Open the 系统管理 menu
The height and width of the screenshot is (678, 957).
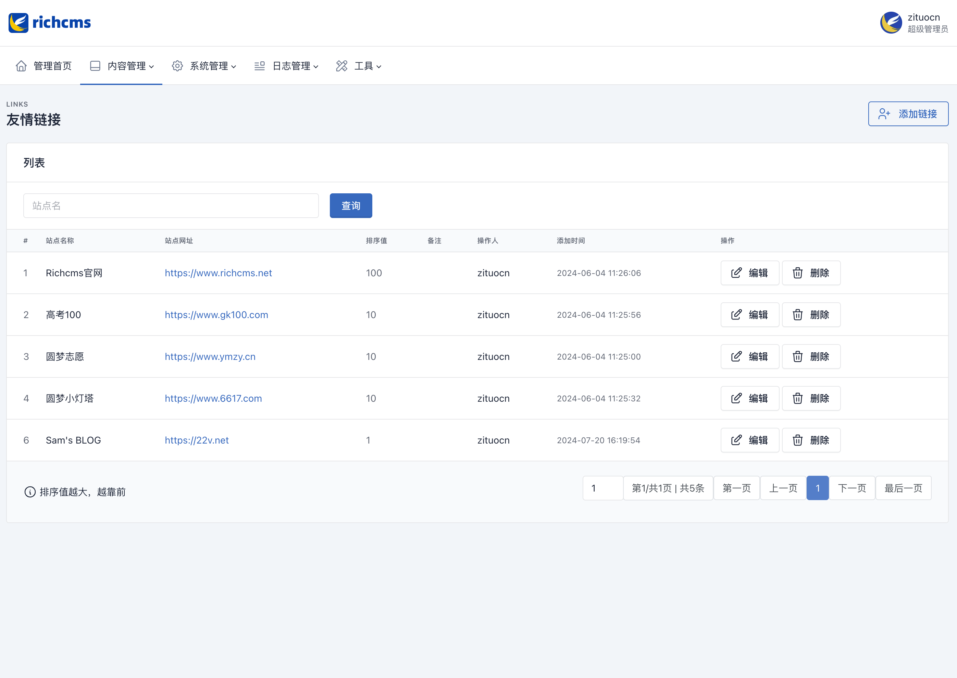coord(203,66)
